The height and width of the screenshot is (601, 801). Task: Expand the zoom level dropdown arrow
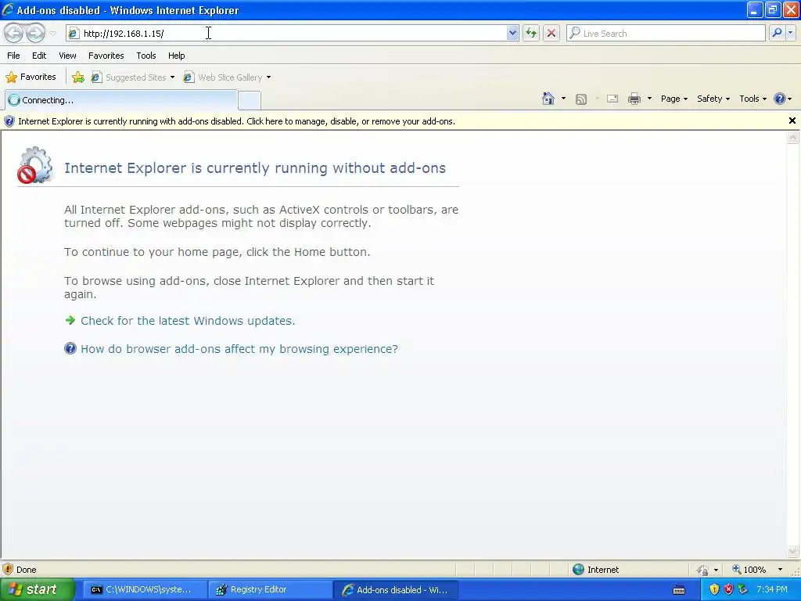click(x=780, y=570)
